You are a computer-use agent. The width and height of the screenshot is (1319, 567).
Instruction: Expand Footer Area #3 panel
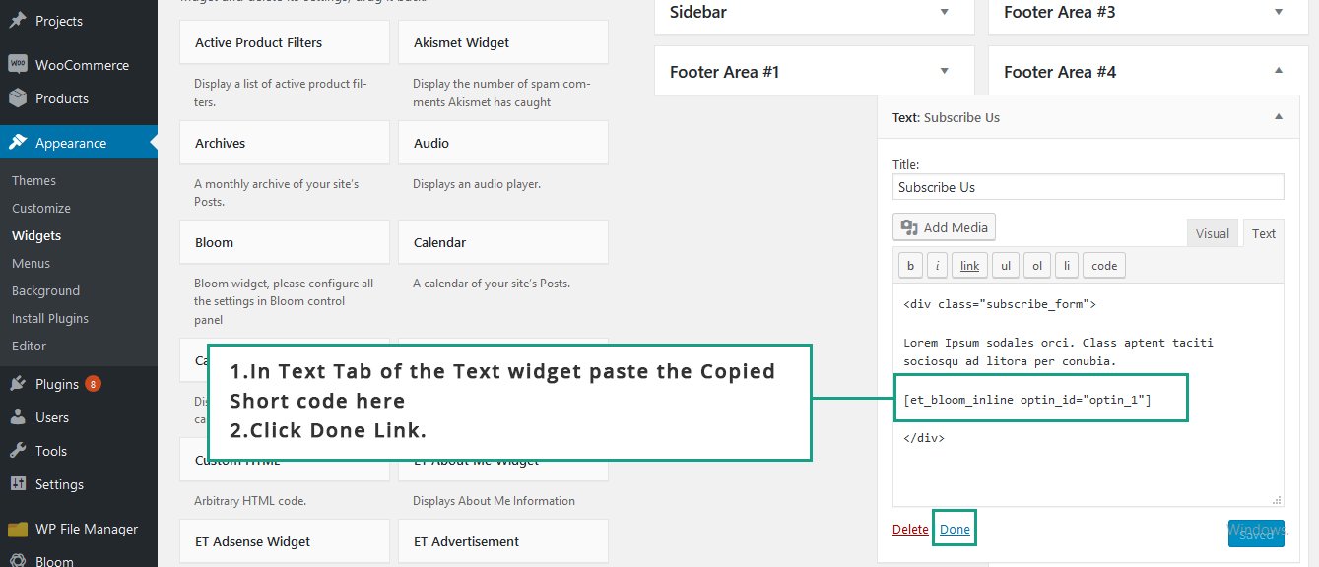point(1279,12)
